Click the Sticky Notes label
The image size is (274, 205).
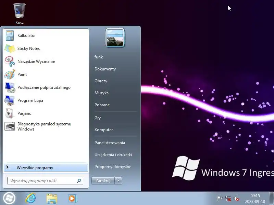pos(29,49)
